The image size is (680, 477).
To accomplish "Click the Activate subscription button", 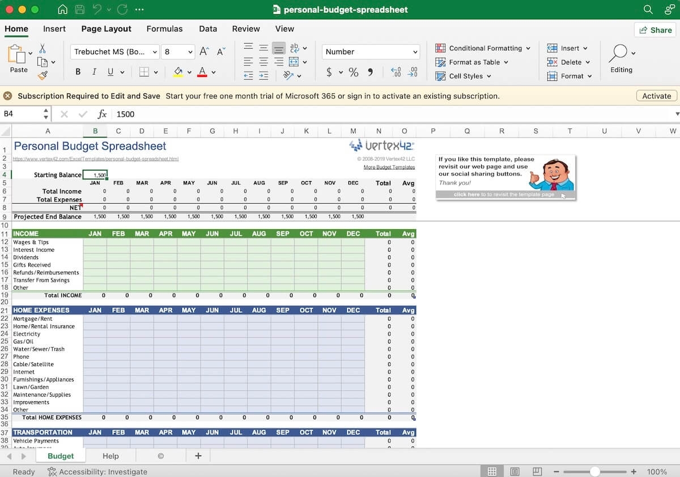I will (x=656, y=96).
